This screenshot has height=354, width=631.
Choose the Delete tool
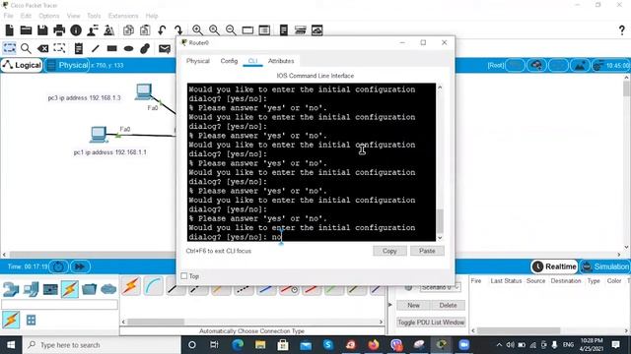[42, 48]
